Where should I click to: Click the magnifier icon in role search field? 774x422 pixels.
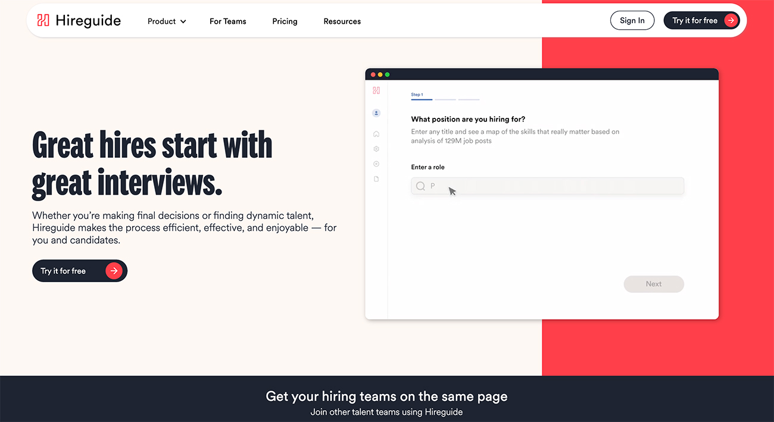[x=420, y=186]
